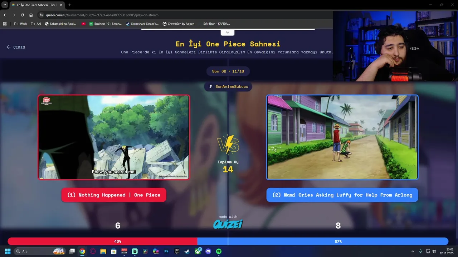Open Microsoft 365 from the taskbar

click(156, 251)
